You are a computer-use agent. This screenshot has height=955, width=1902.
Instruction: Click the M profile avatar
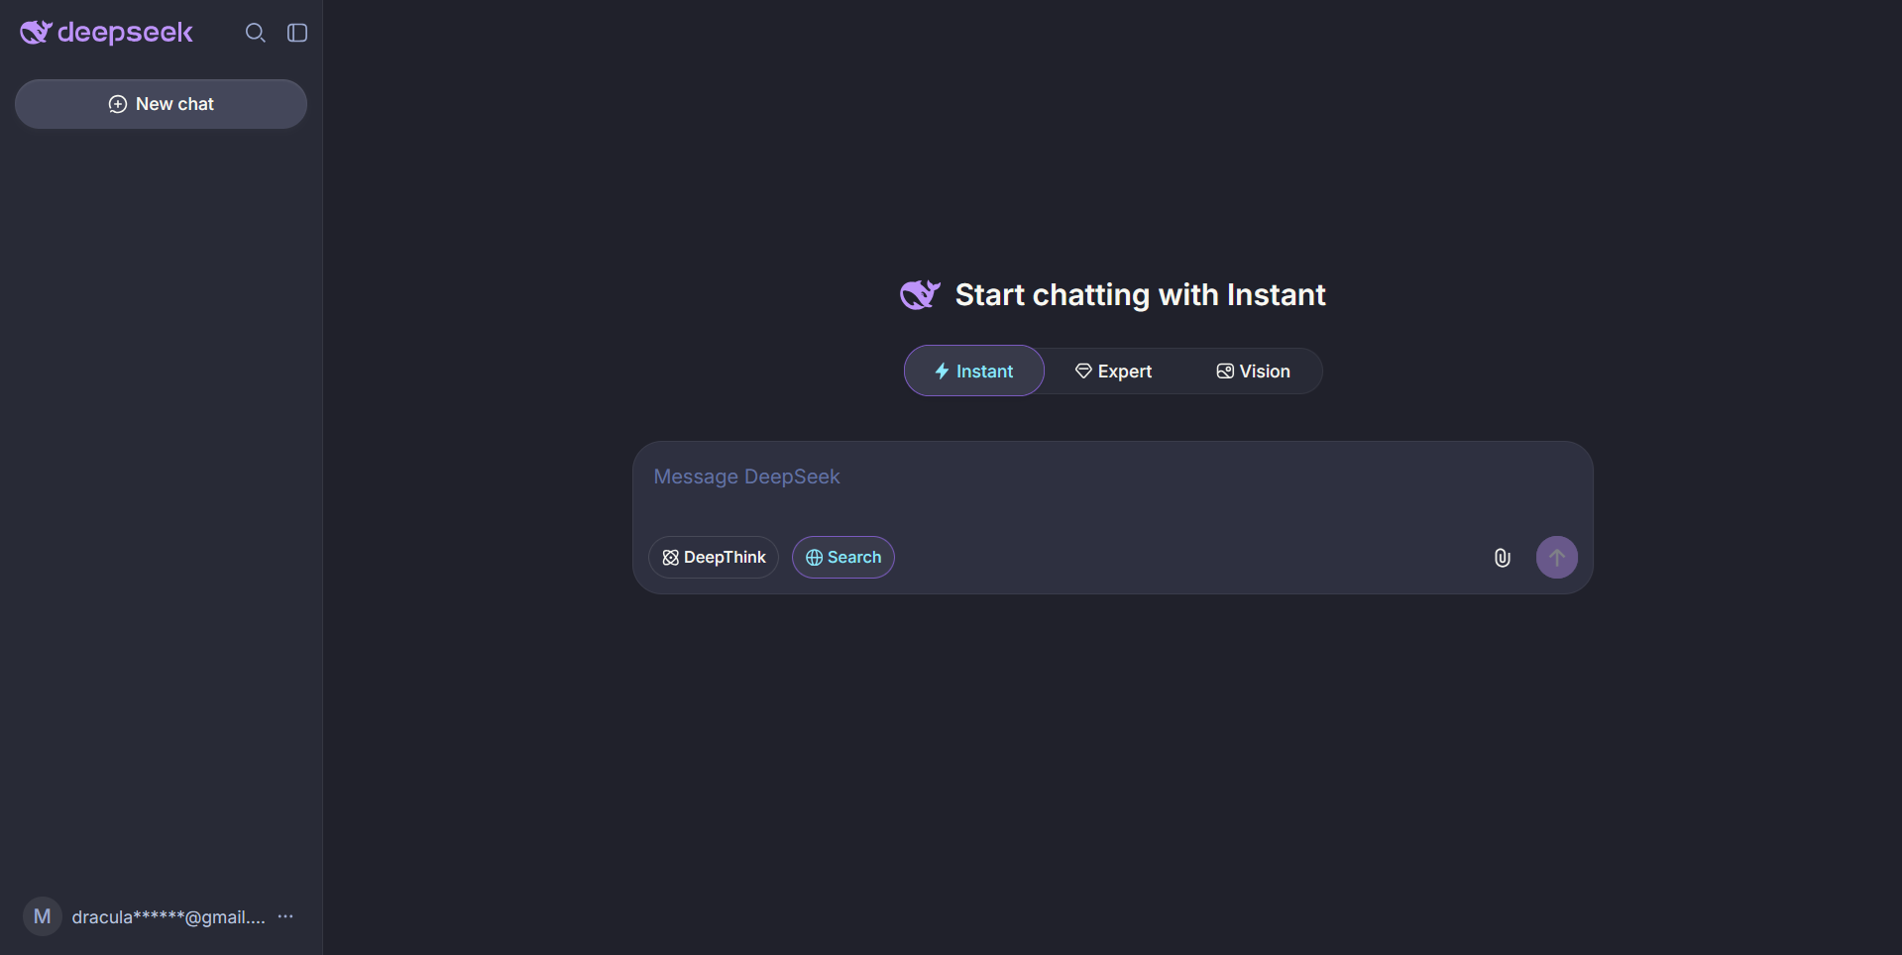tap(43, 917)
